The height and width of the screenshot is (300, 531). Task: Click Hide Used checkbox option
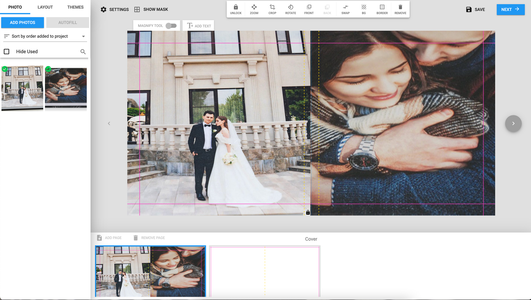click(x=7, y=51)
